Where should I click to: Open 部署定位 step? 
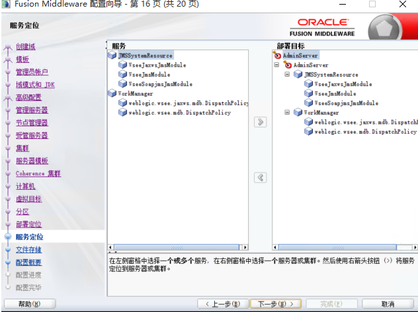(29, 224)
